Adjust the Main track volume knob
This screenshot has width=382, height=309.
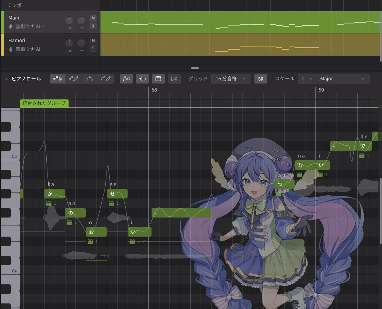[x=69, y=20]
